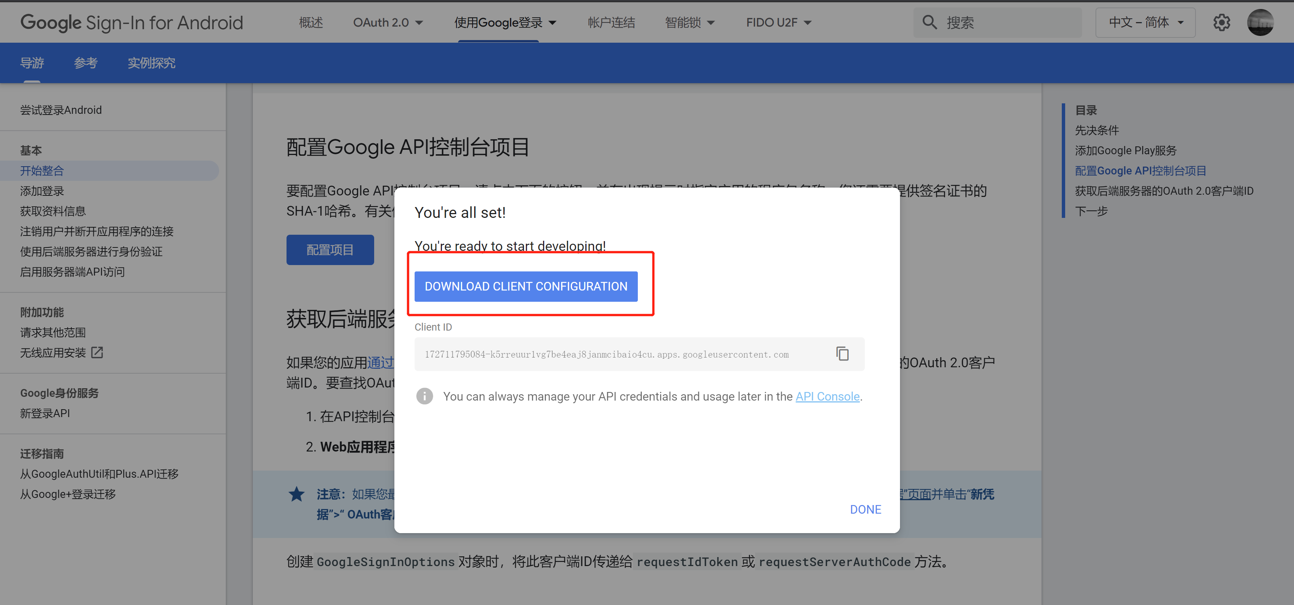Click the 基本 sidebar section header
The width and height of the screenshot is (1294, 605).
coord(31,150)
